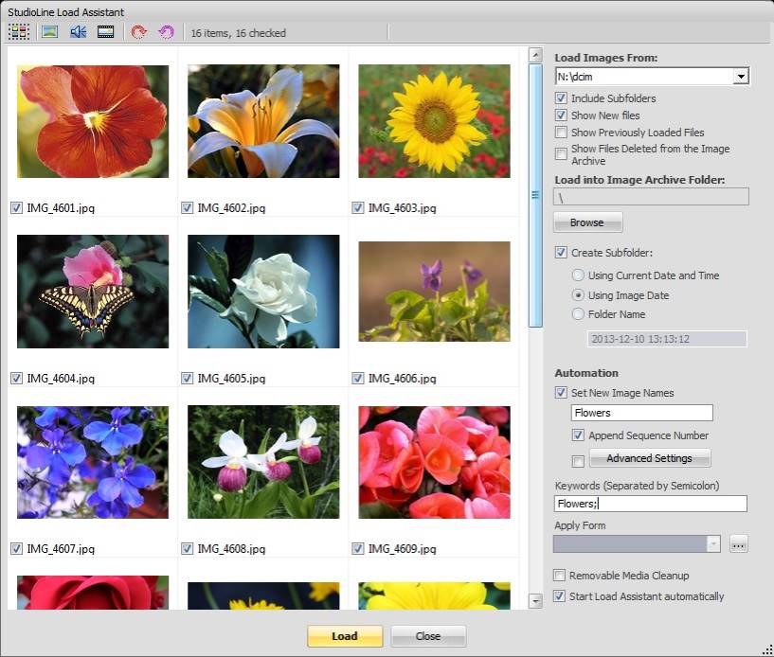774x657 pixels.
Task: Uncheck IMG_4608.jpg checkbox
Action: (187, 548)
